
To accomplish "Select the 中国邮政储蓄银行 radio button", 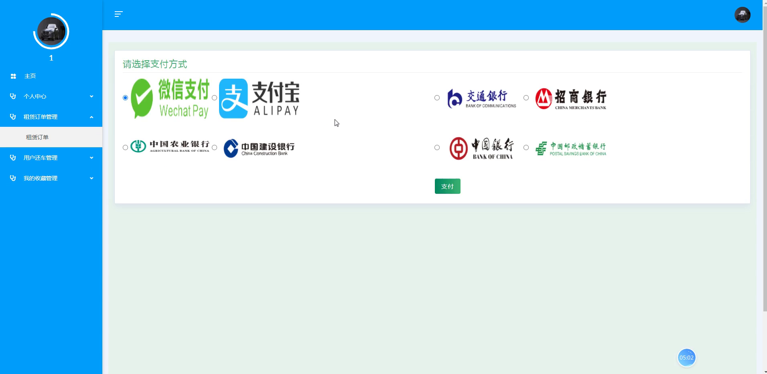I will tap(526, 148).
